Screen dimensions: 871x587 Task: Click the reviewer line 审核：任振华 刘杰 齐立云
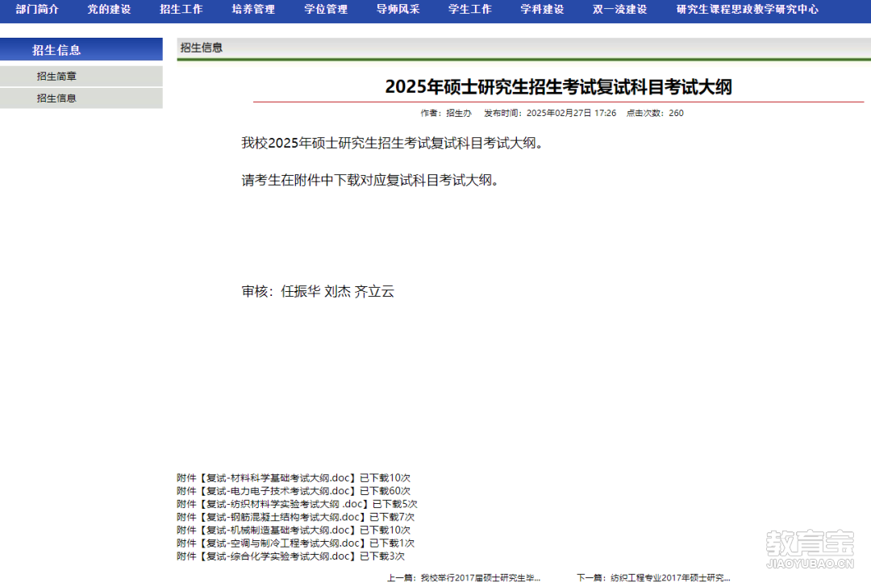318,292
